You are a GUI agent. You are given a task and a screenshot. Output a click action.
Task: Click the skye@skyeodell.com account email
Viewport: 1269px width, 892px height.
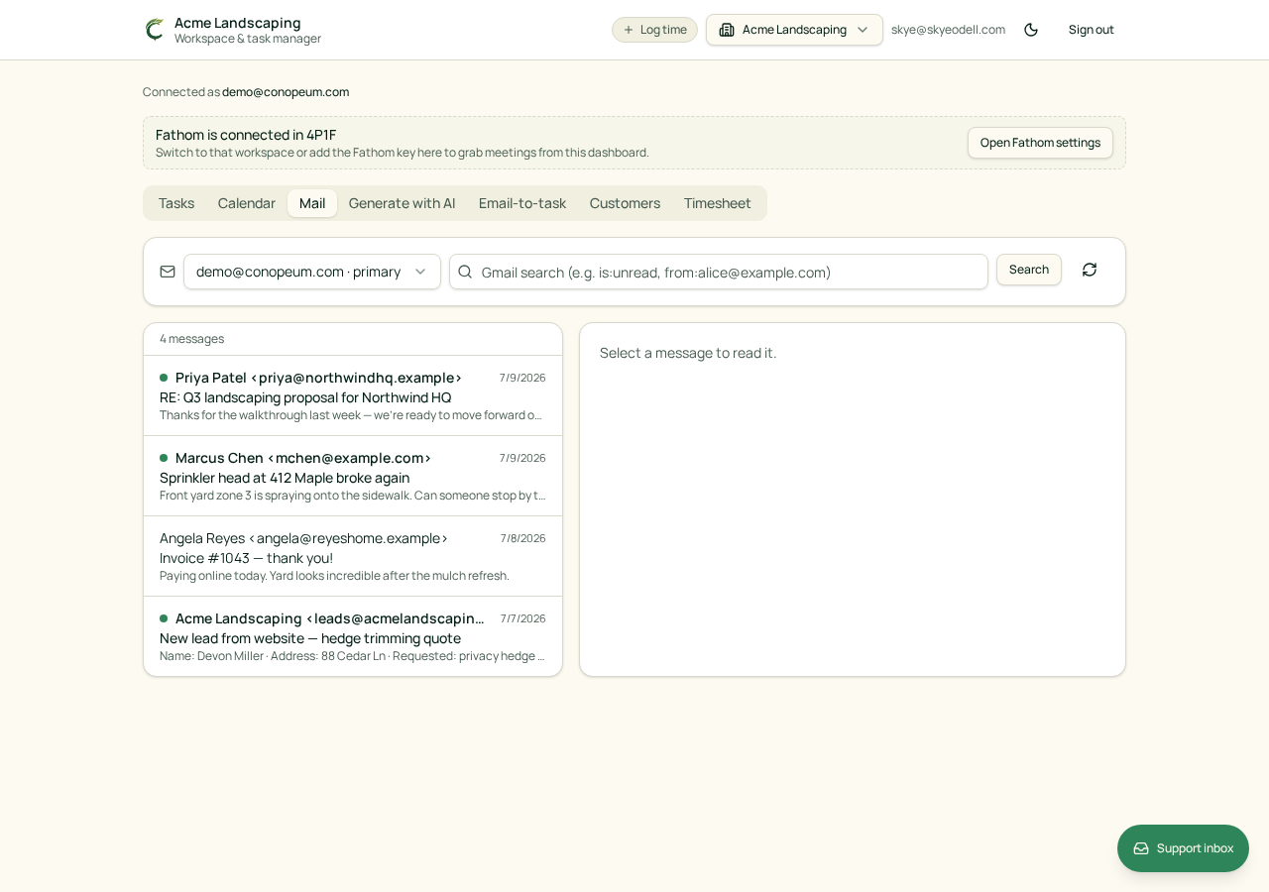click(x=948, y=30)
